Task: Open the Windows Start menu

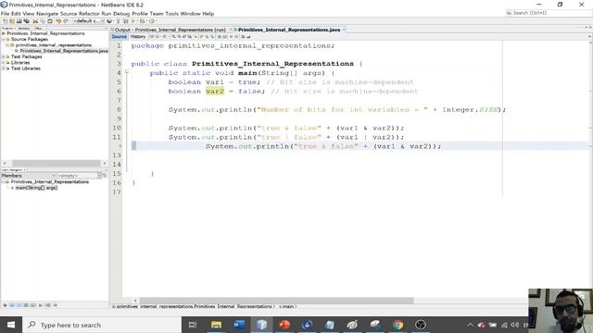Action: [11, 325]
